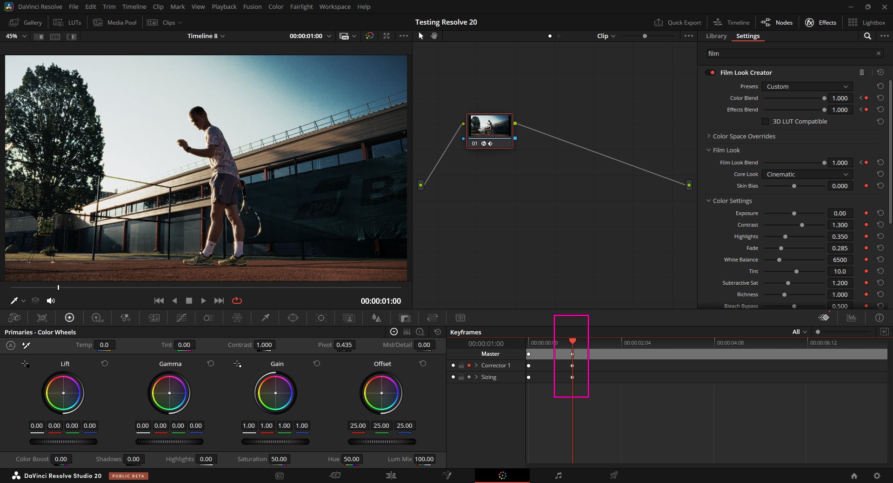893x483 pixels.
Task: Go to the Deliver page icon
Action: pos(614,476)
